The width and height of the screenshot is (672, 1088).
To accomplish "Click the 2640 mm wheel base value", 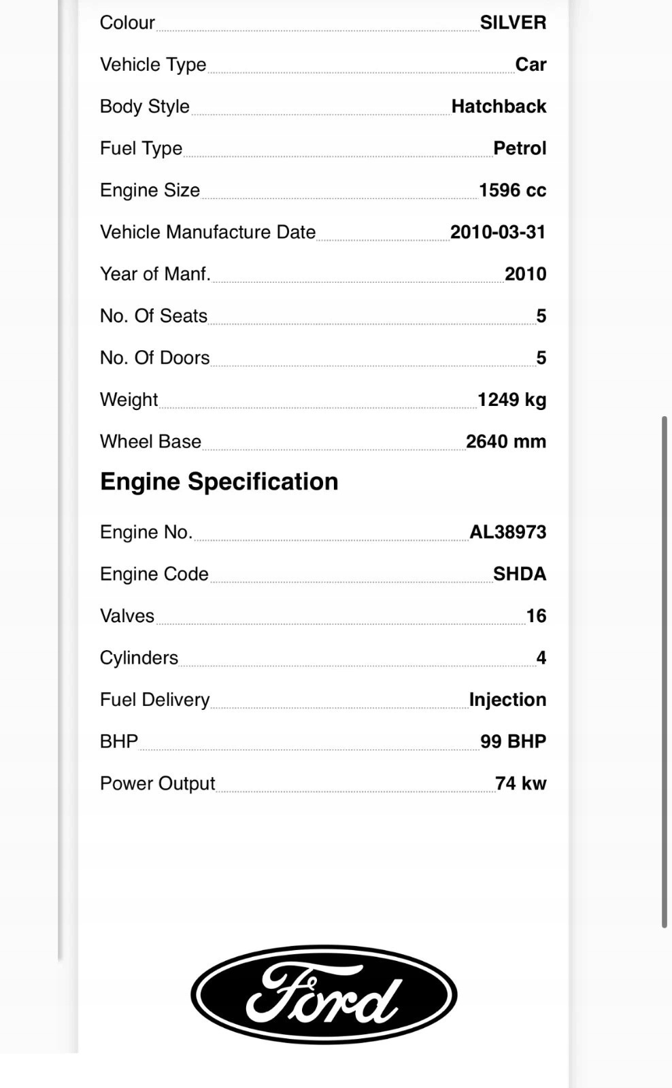I will [506, 441].
